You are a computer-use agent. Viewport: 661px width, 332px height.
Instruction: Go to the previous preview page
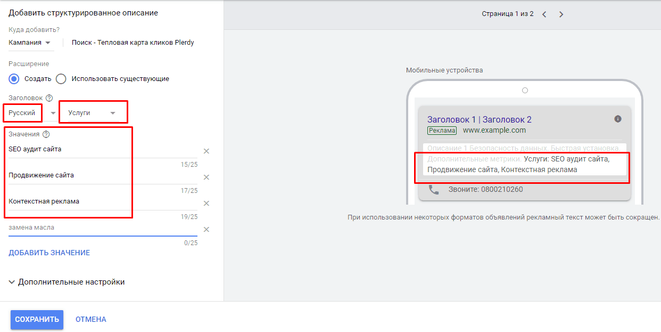click(x=543, y=14)
